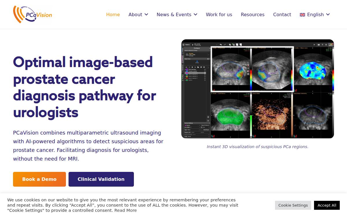This screenshot has width=347, height=217.
Task: Go to the Home page
Action: coord(113,14)
